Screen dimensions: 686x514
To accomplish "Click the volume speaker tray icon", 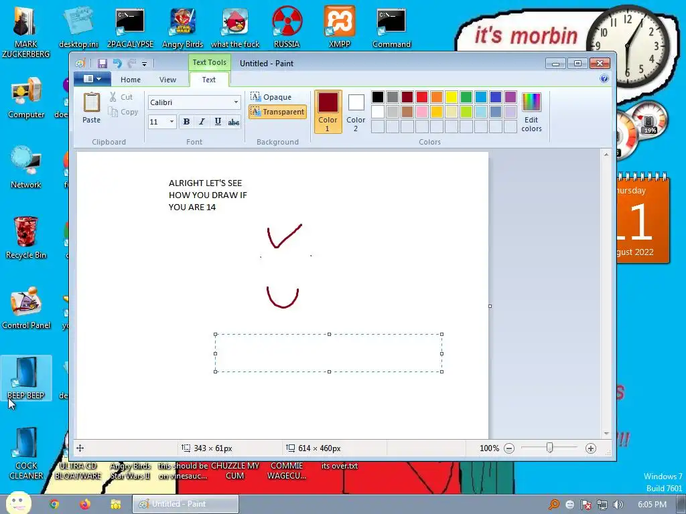I will pyautogui.click(x=618, y=505).
